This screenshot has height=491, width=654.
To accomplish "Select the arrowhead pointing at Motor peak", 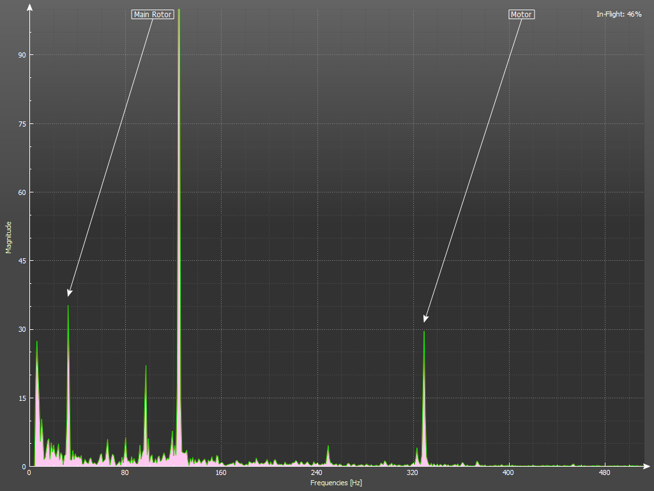I will [x=425, y=318].
